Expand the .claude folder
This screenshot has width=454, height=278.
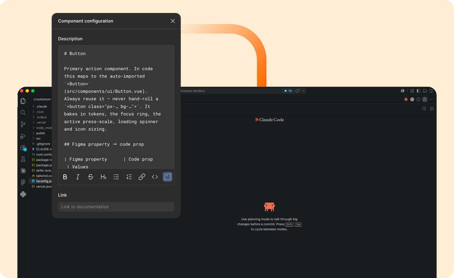(41, 106)
